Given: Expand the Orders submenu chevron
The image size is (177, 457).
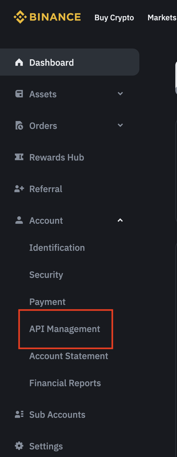Looking at the screenshot, I should pyautogui.click(x=120, y=125).
